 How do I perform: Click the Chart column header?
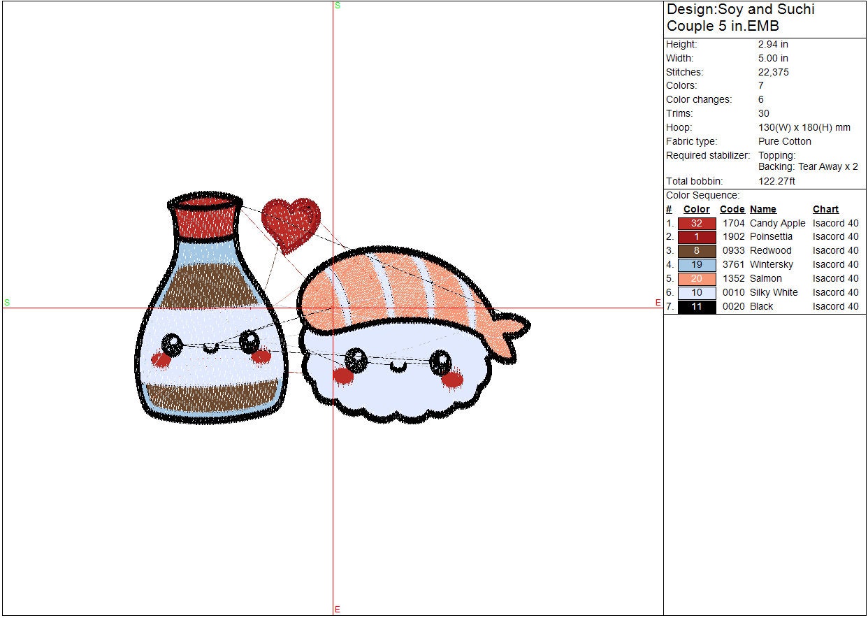825,209
